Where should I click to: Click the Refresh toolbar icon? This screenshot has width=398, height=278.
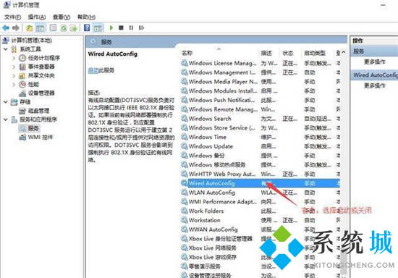[64, 28]
